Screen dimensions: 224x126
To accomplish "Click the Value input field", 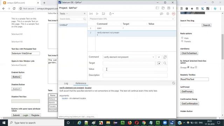I will click(135, 69).
